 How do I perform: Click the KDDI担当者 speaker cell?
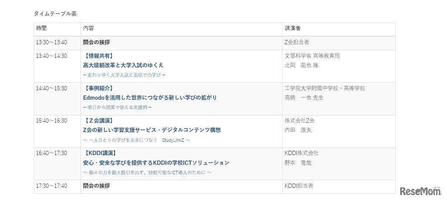tap(298, 186)
